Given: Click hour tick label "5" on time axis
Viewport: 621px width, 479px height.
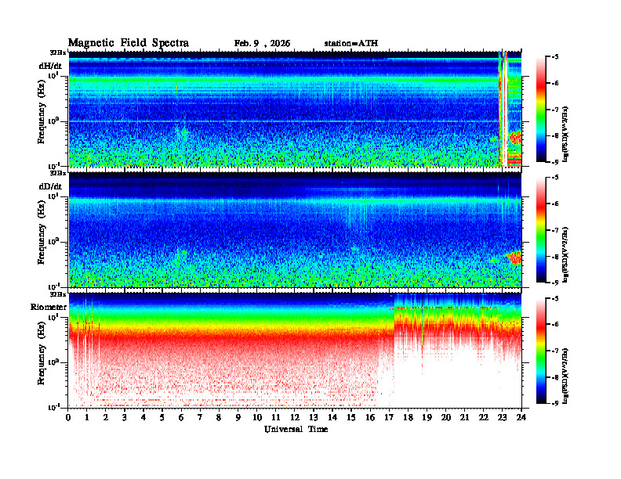Looking at the screenshot, I should click(162, 418).
